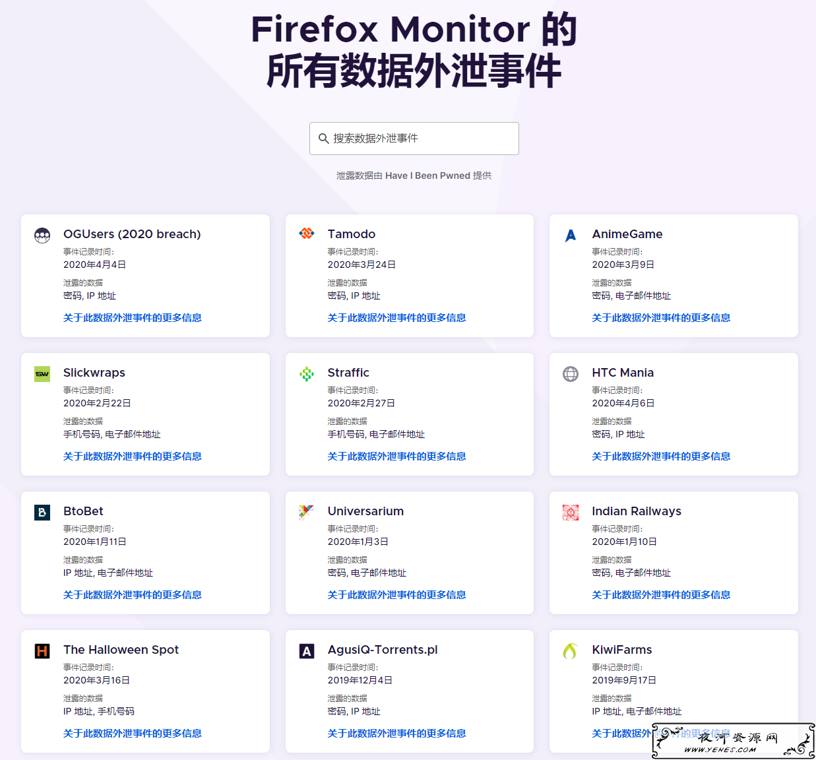Viewport: 816px width, 760px height.
Task: Click the Straffic card title
Action: point(348,373)
